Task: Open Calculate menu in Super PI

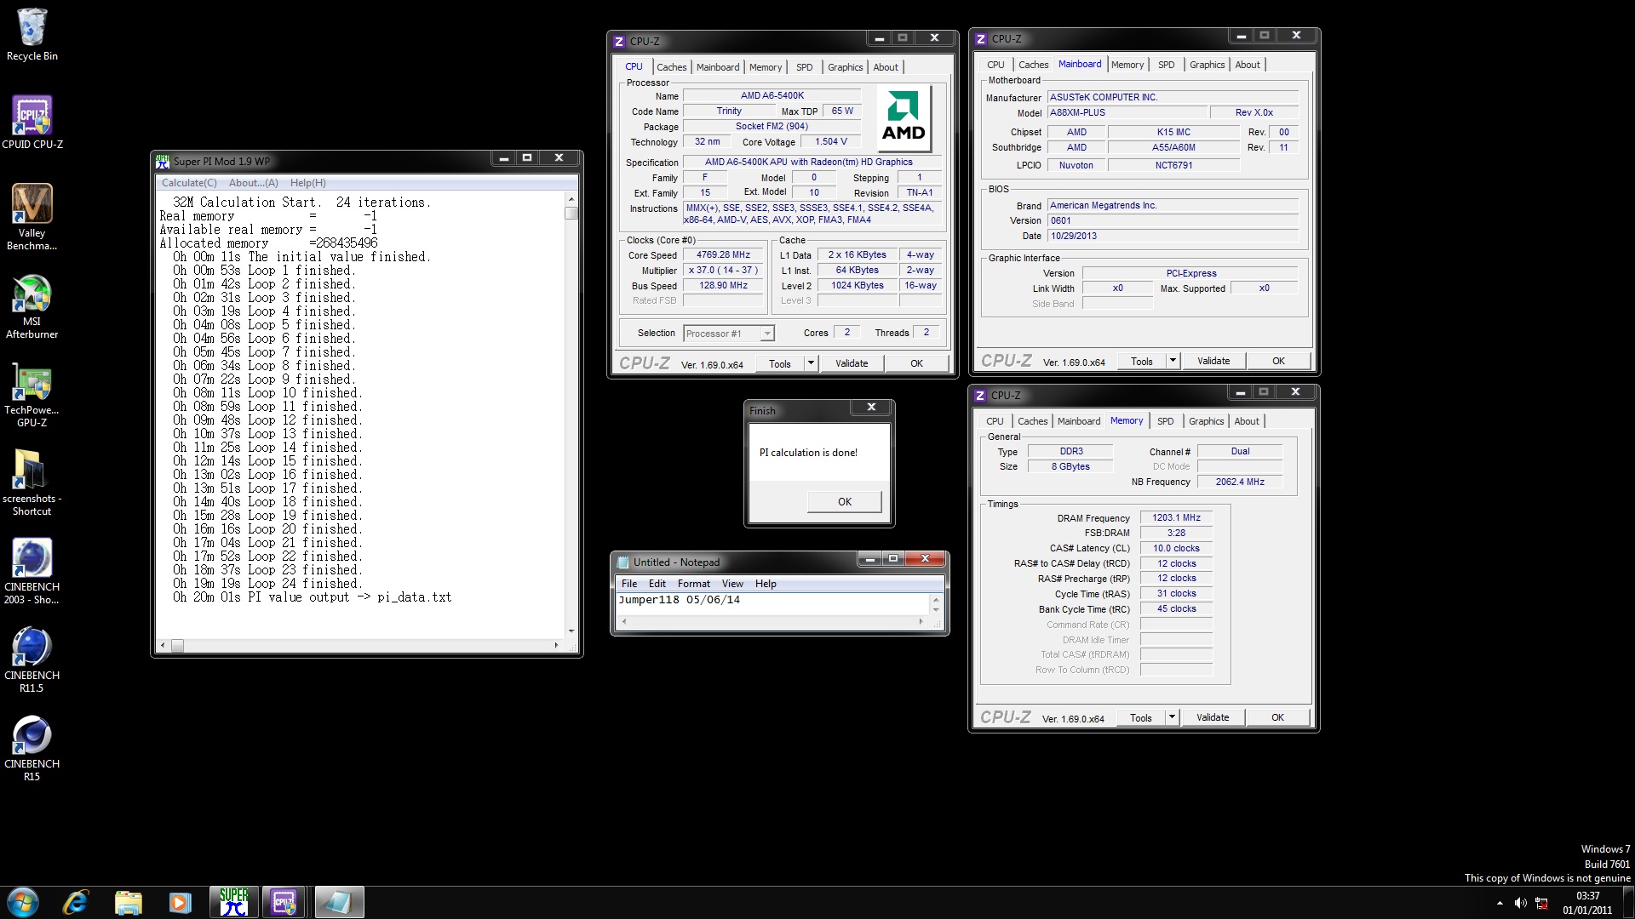Action: click(189, 183)
